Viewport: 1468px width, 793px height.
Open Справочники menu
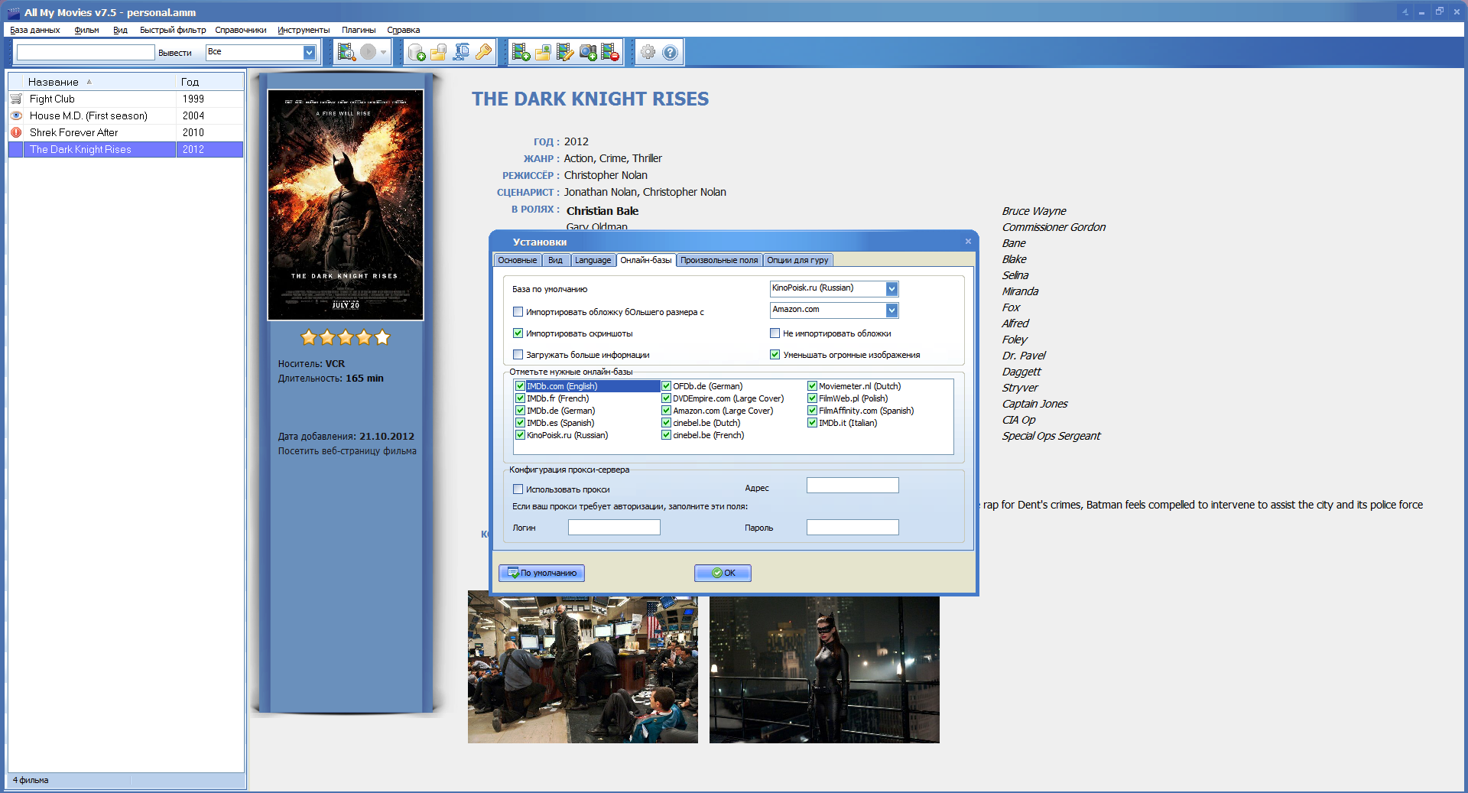(x=241, y=30)
